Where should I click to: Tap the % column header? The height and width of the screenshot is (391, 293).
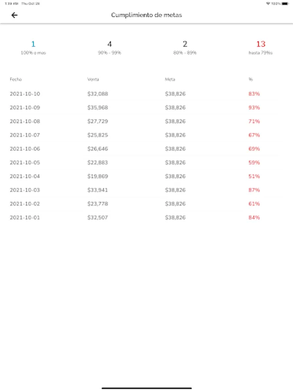tap(250, 80)
